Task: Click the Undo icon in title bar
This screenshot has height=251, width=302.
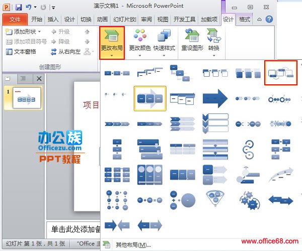Action: [29, 8]
